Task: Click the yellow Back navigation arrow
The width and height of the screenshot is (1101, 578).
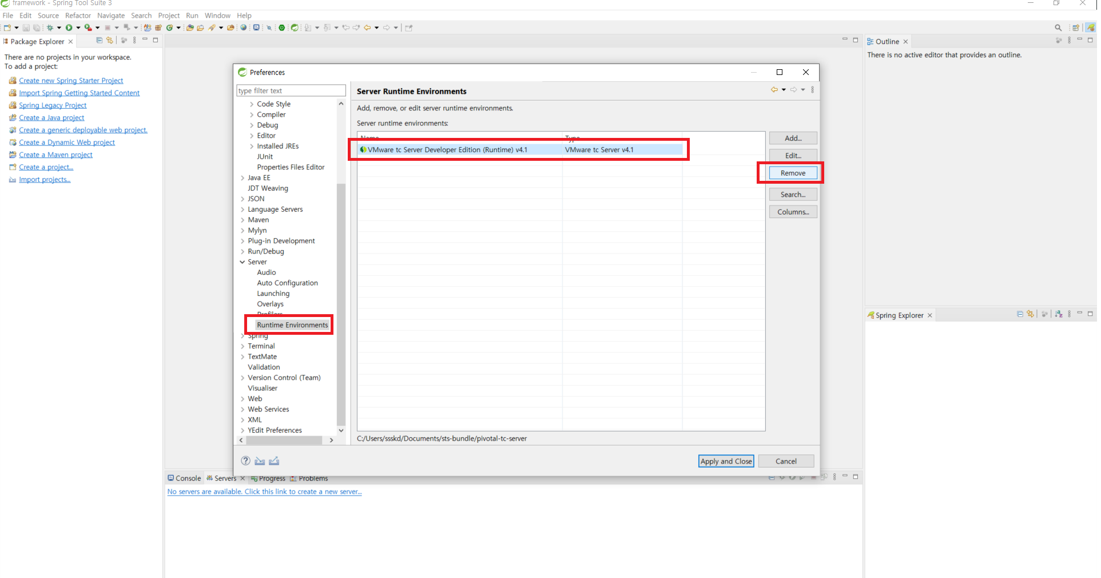Action: (x=367, y=27)
